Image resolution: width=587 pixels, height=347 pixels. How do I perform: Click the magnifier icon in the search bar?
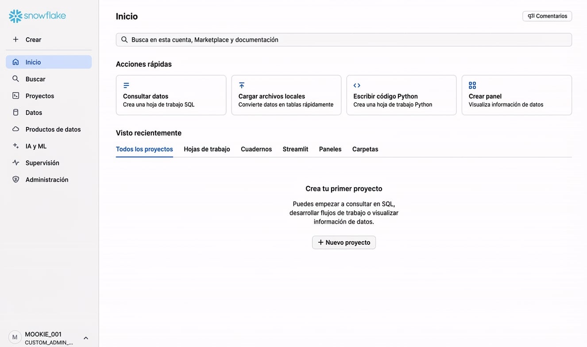point(124,40)
